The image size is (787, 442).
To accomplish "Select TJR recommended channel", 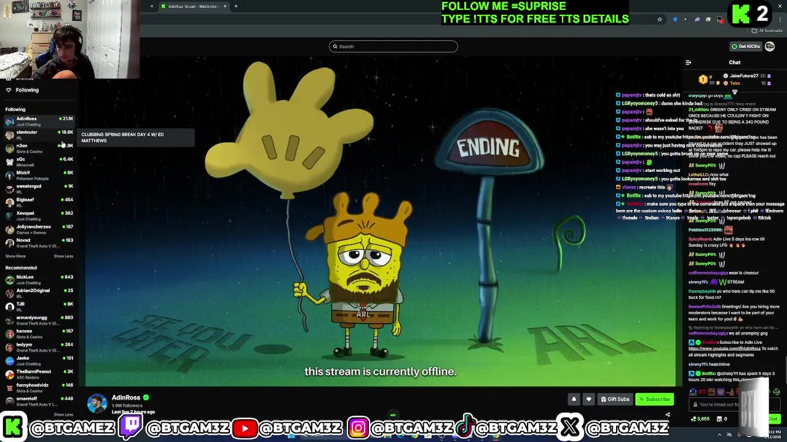I will pos(39,306).
